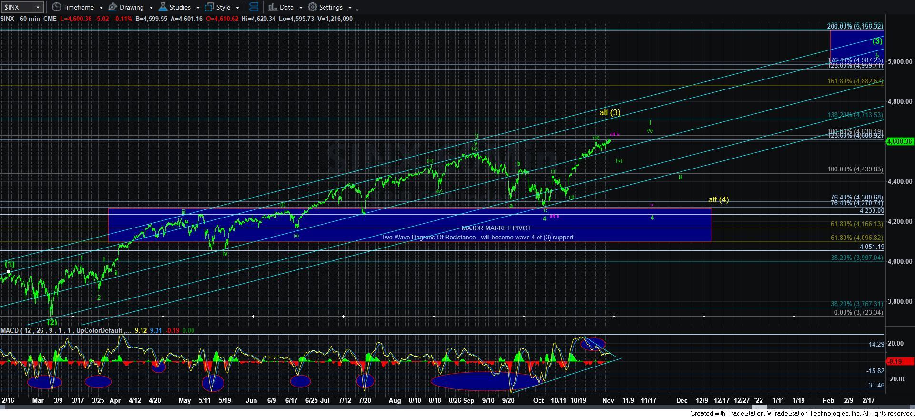The height and width of the screenshot is (417, 915).
Task: Select the yellow 'alt (3)' wave label
Action: [x=610, y=113]
